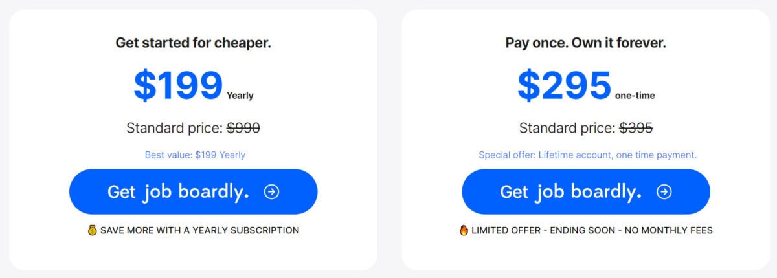Click the arrow icon in yearly plan button
This screenshot has width=777, height=278.
272,192
